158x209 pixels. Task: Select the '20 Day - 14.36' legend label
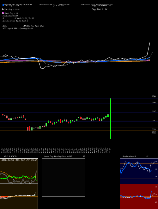point(12,6)
